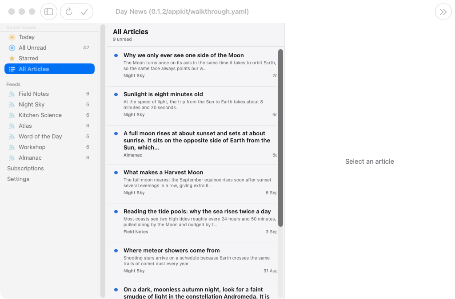Screen dimensions: 455x299
Task: Open the Starred smart feed
Action: (x=49, y=58)
